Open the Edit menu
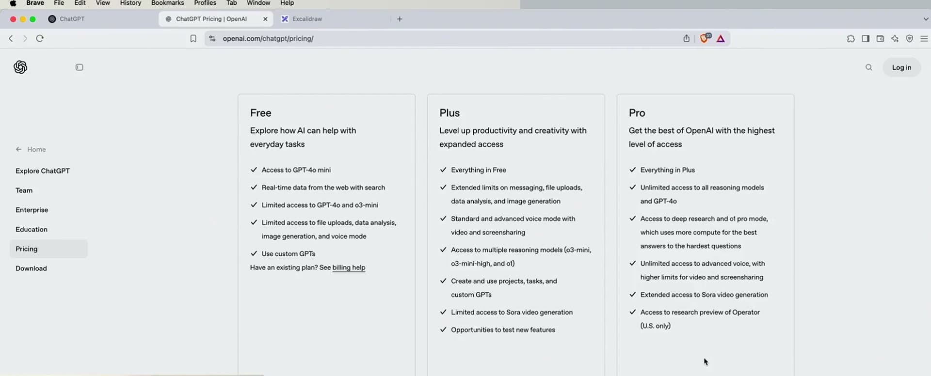931x376 pixels. [80, 3]
